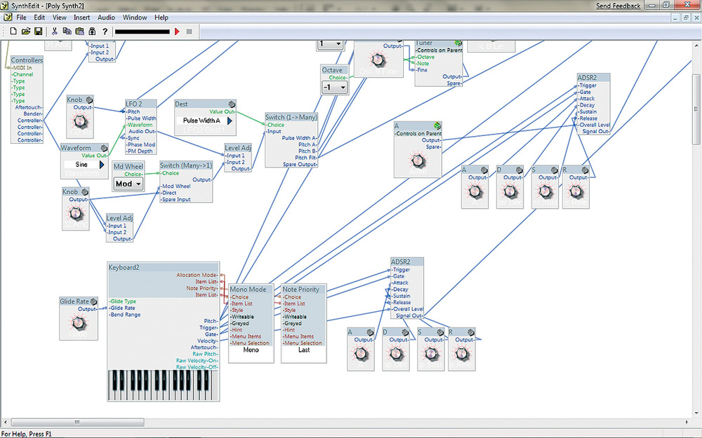Viewport: 702px width, 438px height.
Task: Open the Audio menu
Action: click(107, 17)
